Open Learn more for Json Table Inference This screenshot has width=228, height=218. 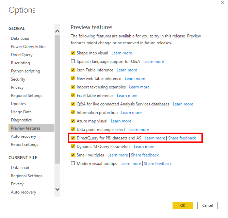point(127,70)
